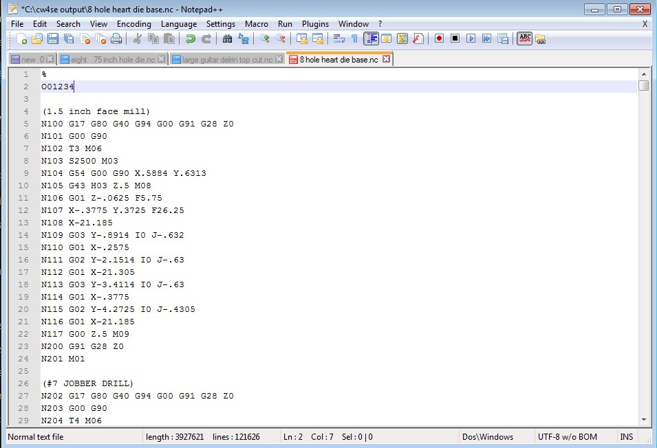The height and width of the screenshot is (448, 657).
Task: Open the Language menu
Action: point(179,24)
